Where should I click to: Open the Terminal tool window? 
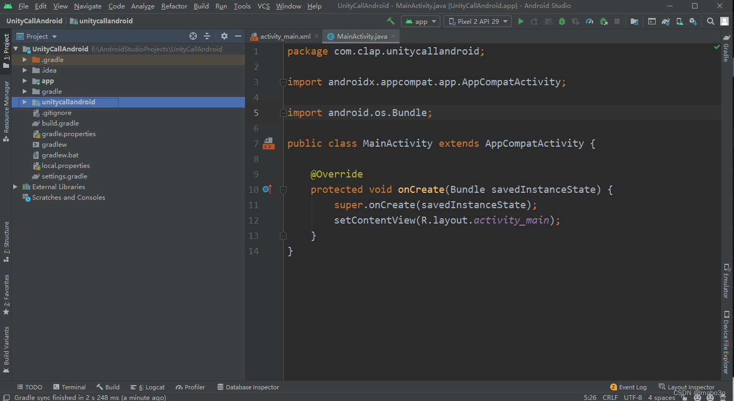click(x=69, y=387)
